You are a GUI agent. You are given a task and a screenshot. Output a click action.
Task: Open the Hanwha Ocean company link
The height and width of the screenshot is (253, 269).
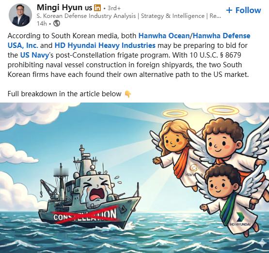point(164,36)
